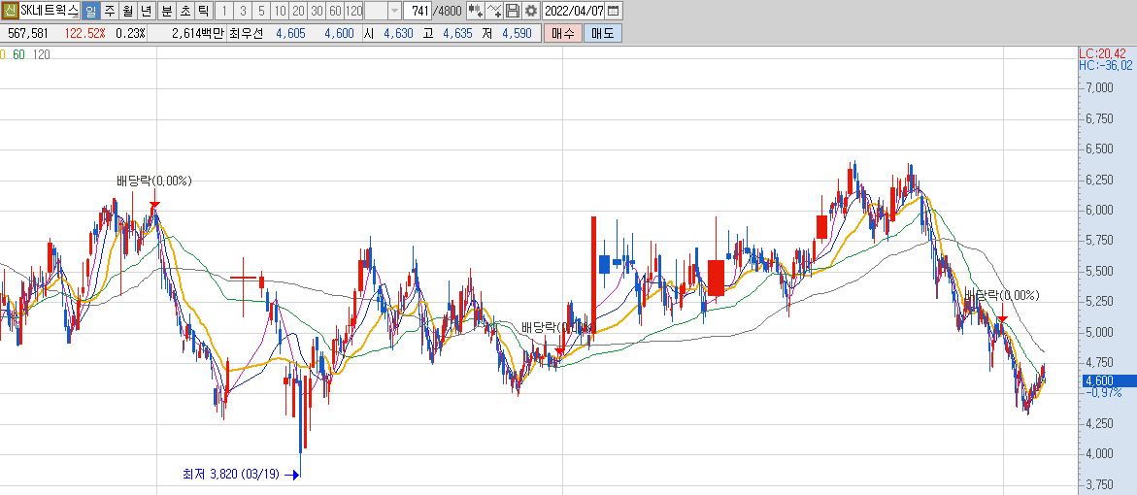Screen dimensions: 1137x495
Task: Click the 120 moving average legend label
Action: pyautogui.click(x=42, y=54)
